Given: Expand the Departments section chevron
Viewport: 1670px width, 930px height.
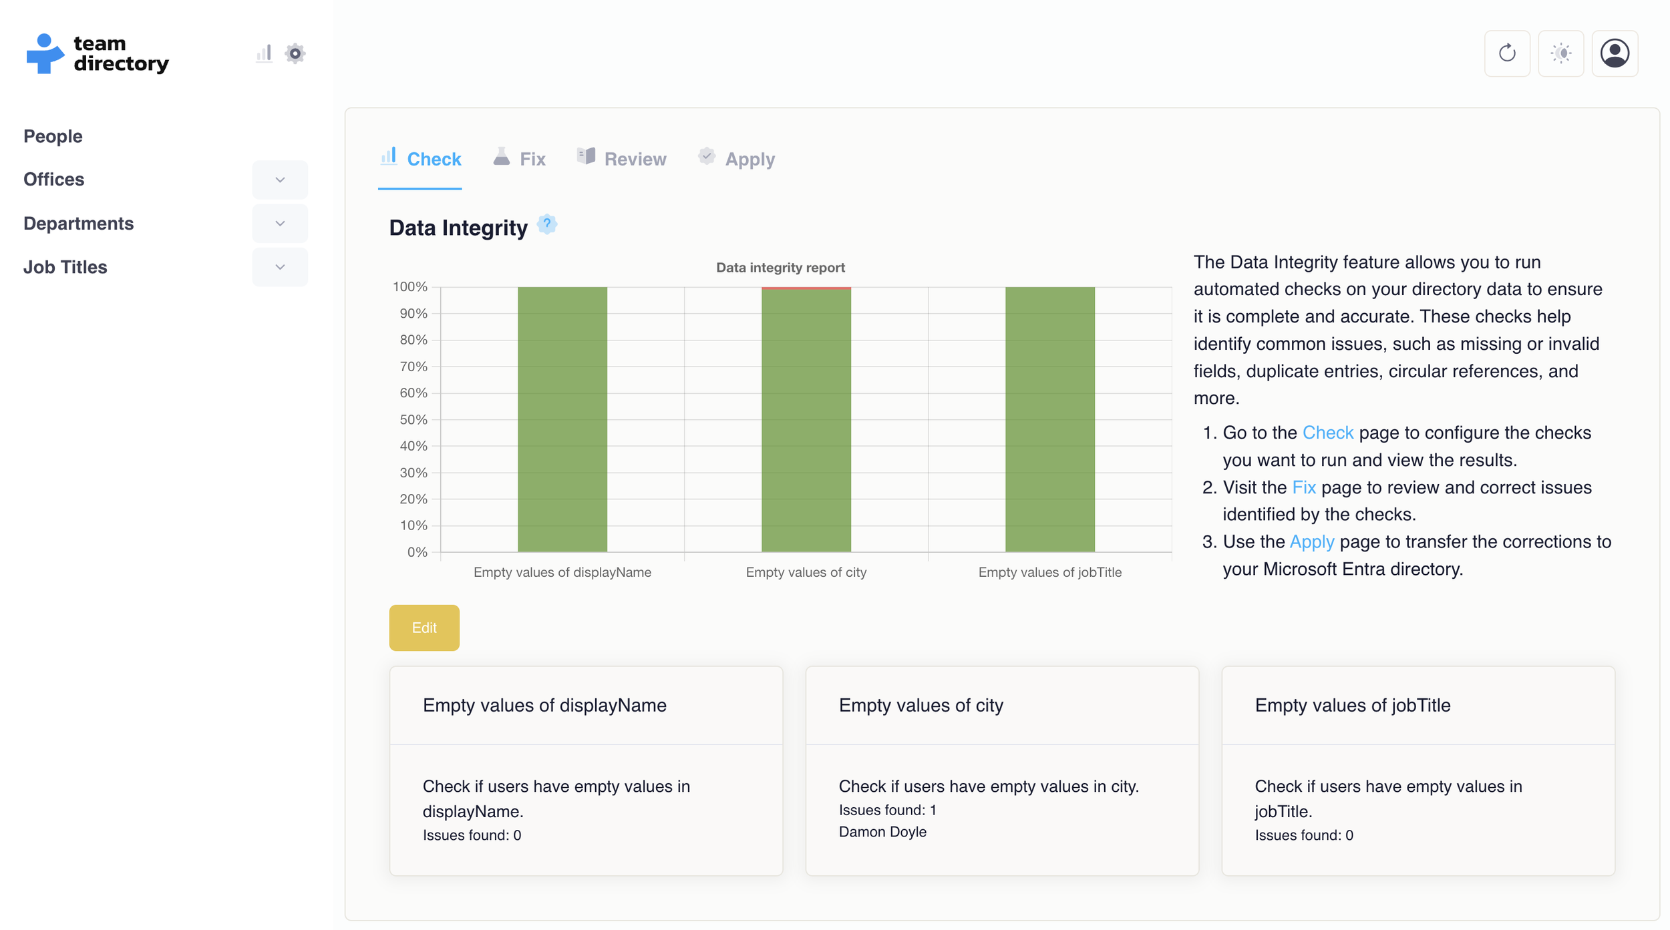Looking at the screenshot, I should click(280, 223).
